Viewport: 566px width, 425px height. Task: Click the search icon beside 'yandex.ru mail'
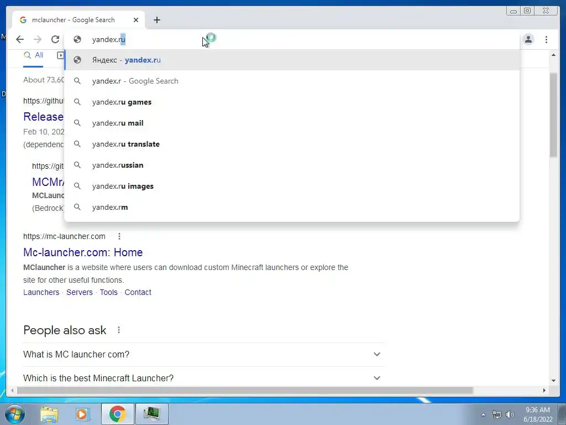click(77, 123)
